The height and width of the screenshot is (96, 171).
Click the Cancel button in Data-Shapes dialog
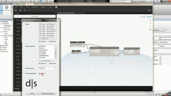32,94
